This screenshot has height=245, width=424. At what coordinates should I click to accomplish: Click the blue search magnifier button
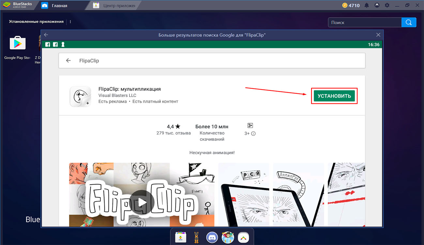point(409,22)
